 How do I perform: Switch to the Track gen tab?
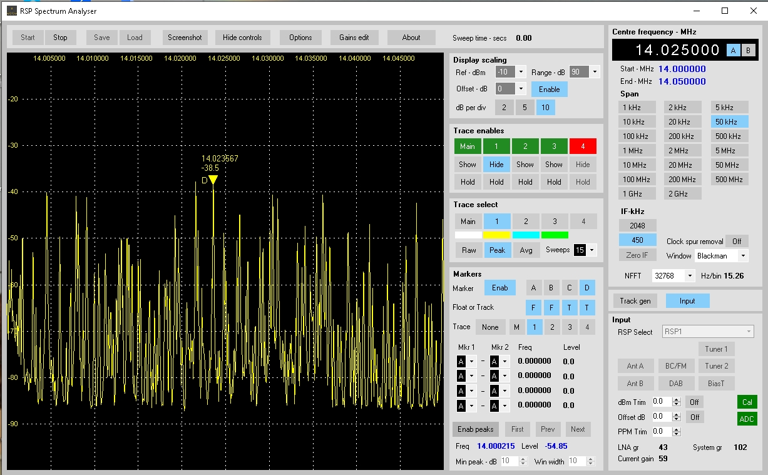click(x=635, y=301)
